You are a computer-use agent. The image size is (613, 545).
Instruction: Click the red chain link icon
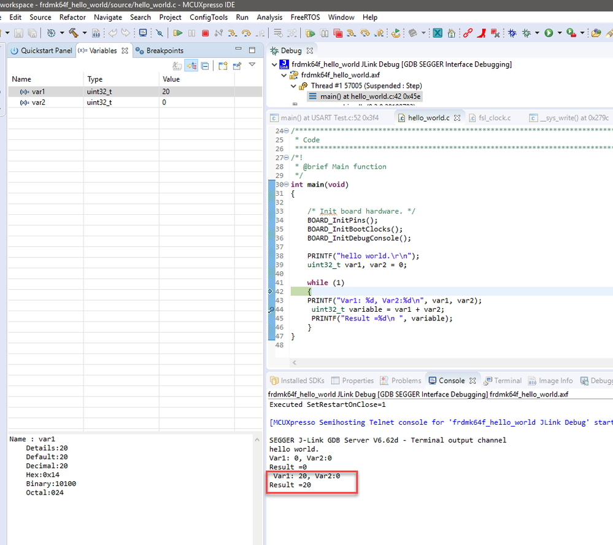[468, 33]
